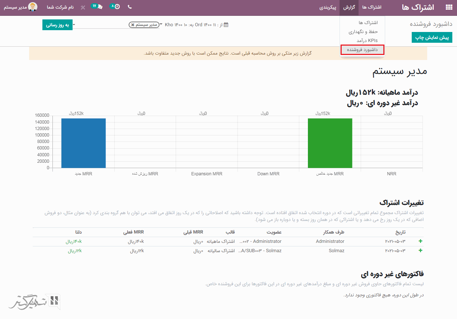457x319 pixels.
Task: Click the MRR ریزش شده axis label
Action: (x=145, y=174)
